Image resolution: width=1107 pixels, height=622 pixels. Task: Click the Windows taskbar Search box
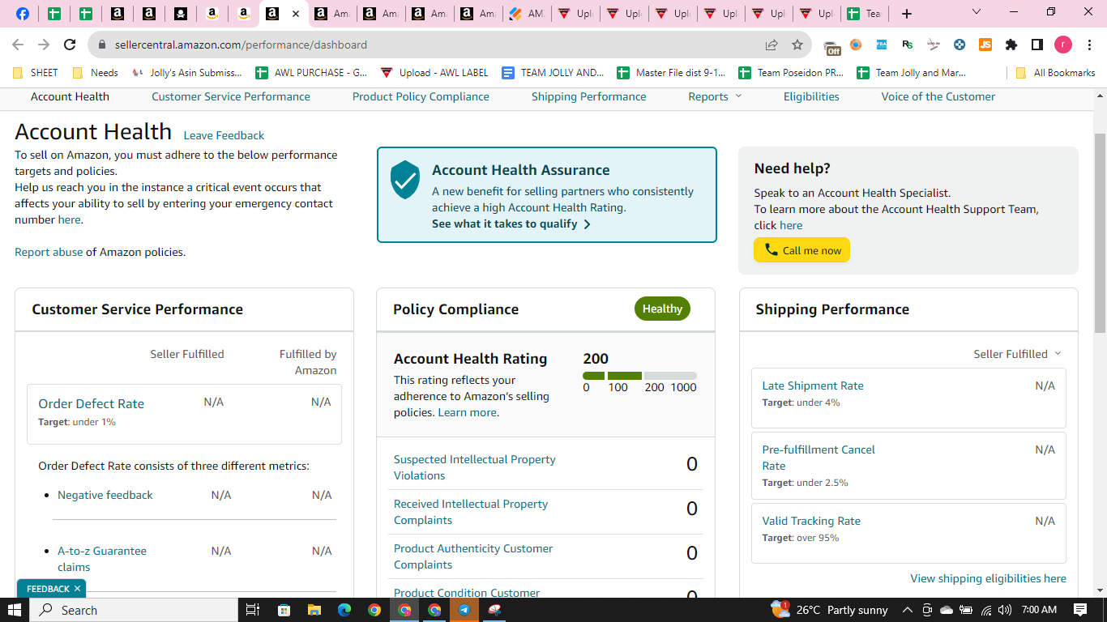[133, 610]
